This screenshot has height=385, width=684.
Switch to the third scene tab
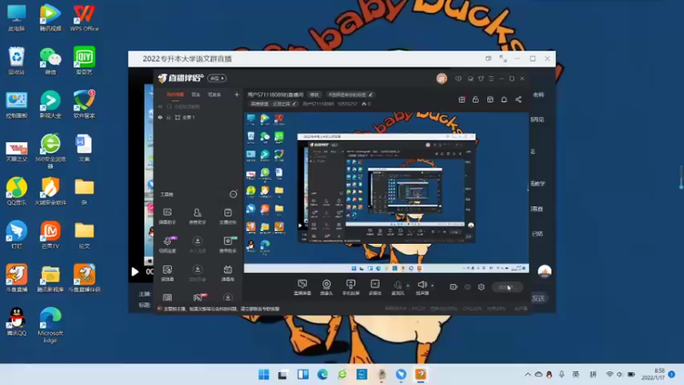tap(215, 94)
